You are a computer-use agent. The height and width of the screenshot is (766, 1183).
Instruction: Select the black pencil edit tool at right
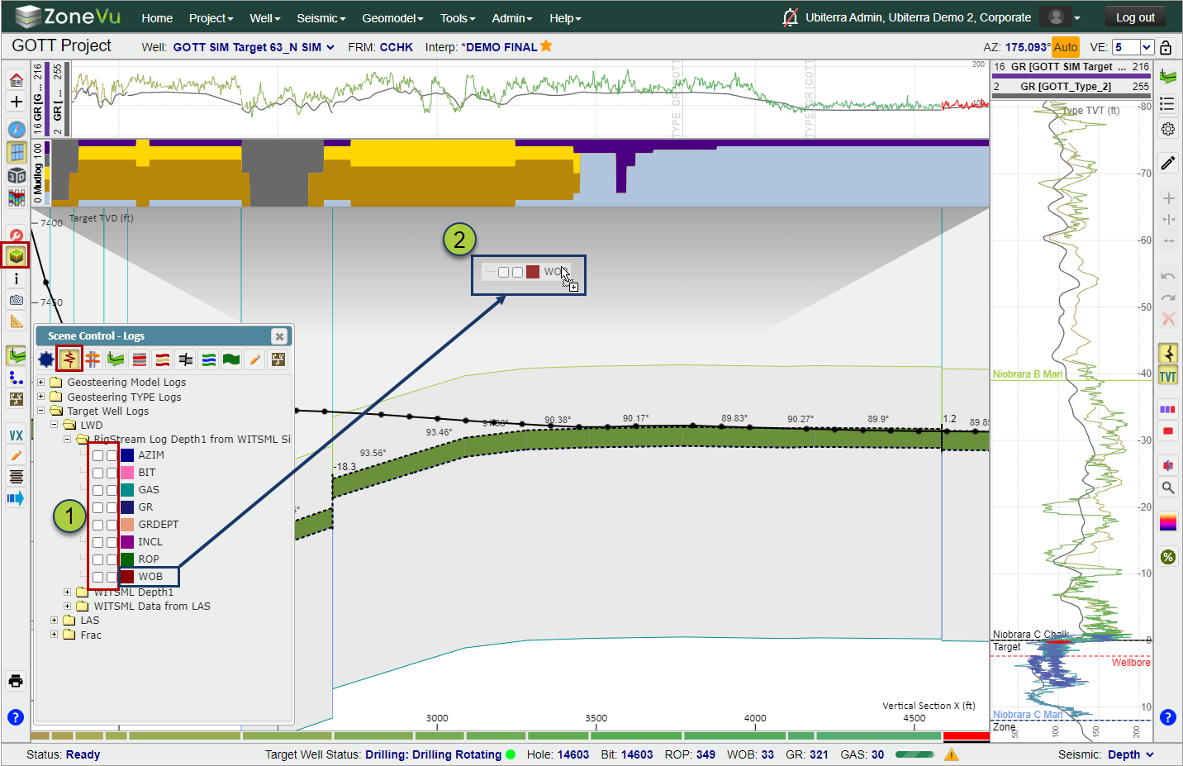pos(1168,163)
